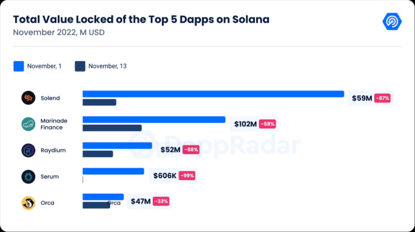The image size is (415, 232).
Task: Click the November, 1 legend swatch
Action: 18,66
